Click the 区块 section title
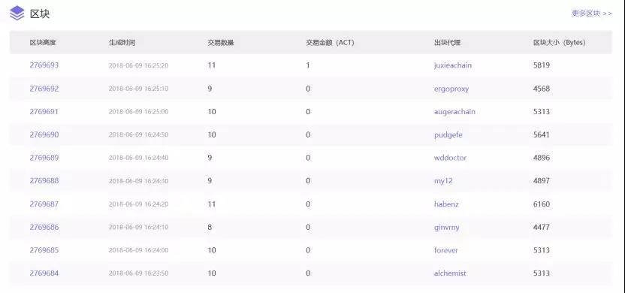The image size is (625, 293). (40, 14)
